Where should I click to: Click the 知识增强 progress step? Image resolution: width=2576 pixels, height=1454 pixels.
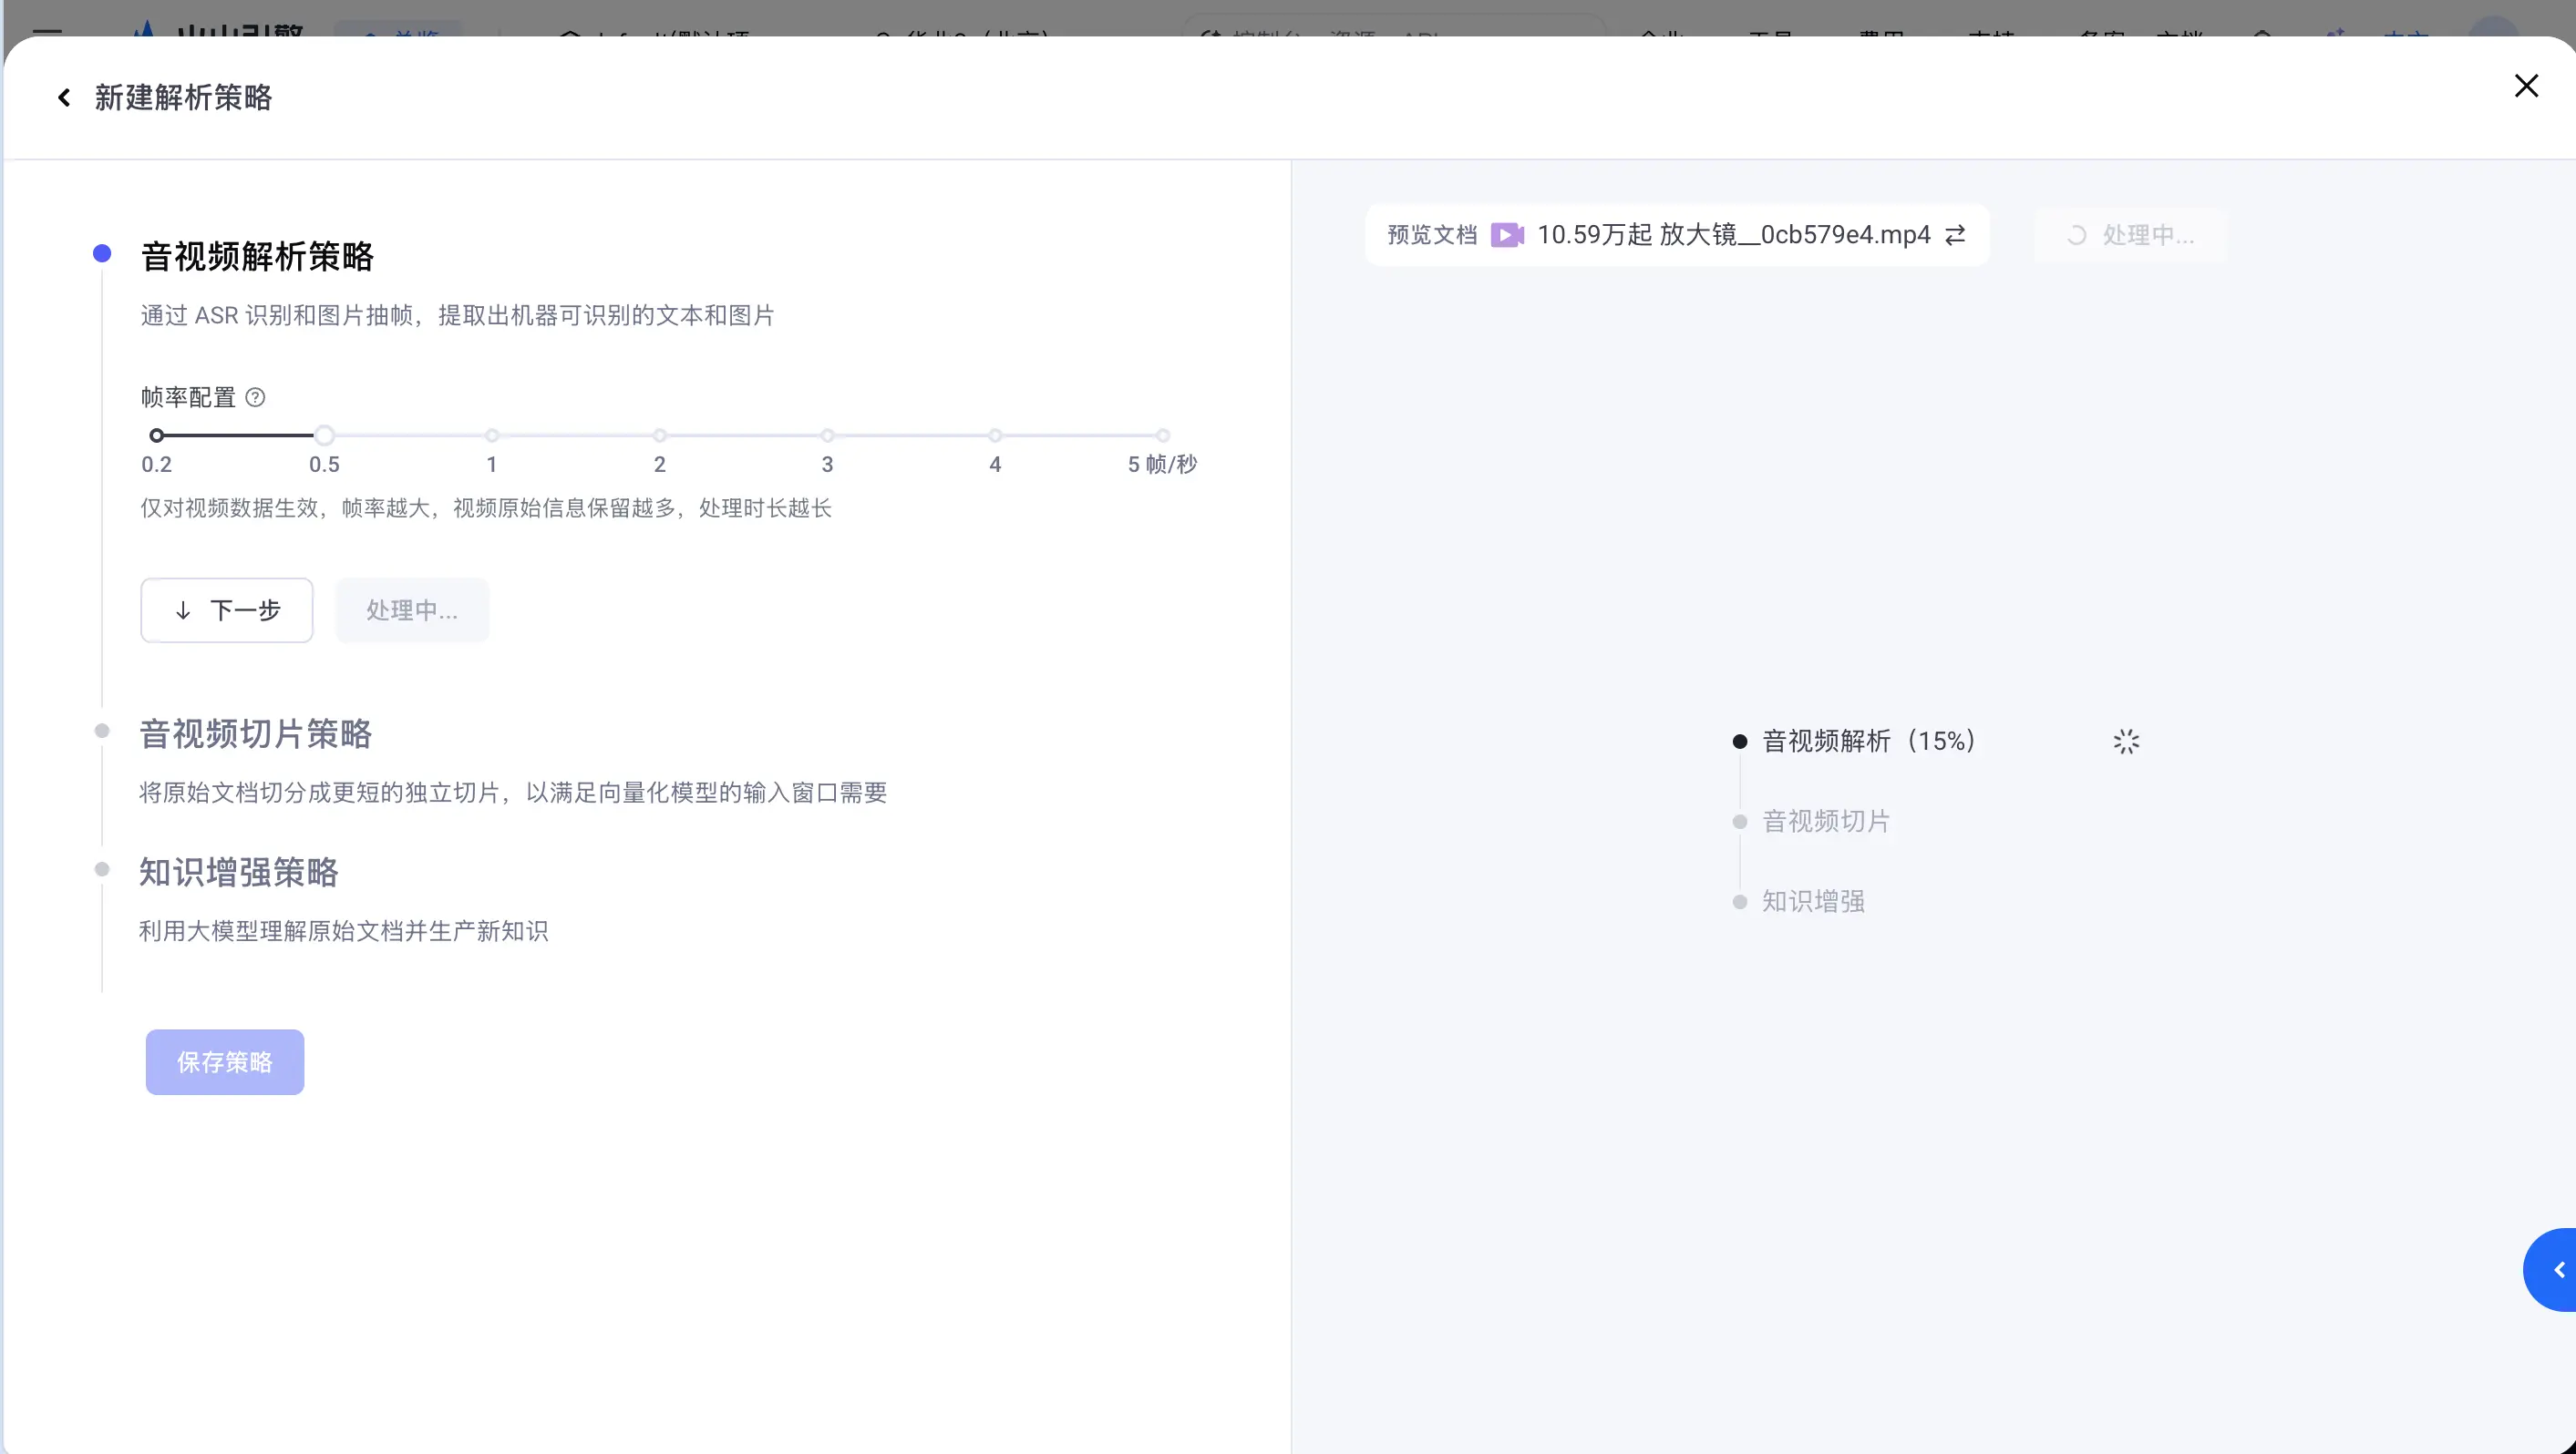(1813, 901)
